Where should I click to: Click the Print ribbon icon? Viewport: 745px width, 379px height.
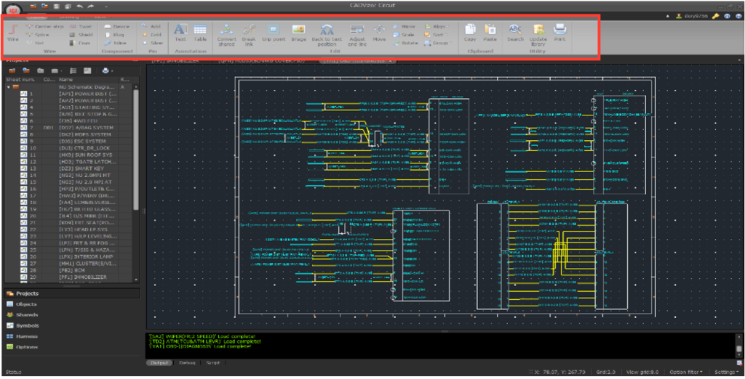pyautogui.click(x=559, y=33)
